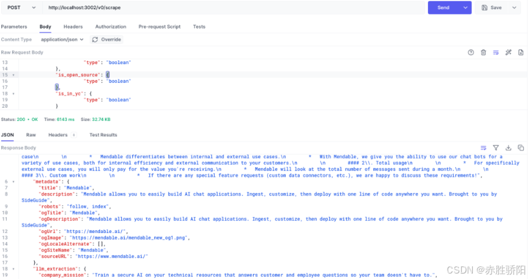
Task: Click the "is_open_source" key in request body
Action: coord(78,75)
